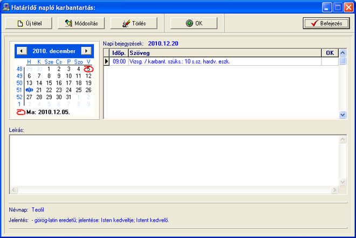Select December 10 in calendar
Image resolution: width=356 pixels, height=238 pixels.
(69, 76)
